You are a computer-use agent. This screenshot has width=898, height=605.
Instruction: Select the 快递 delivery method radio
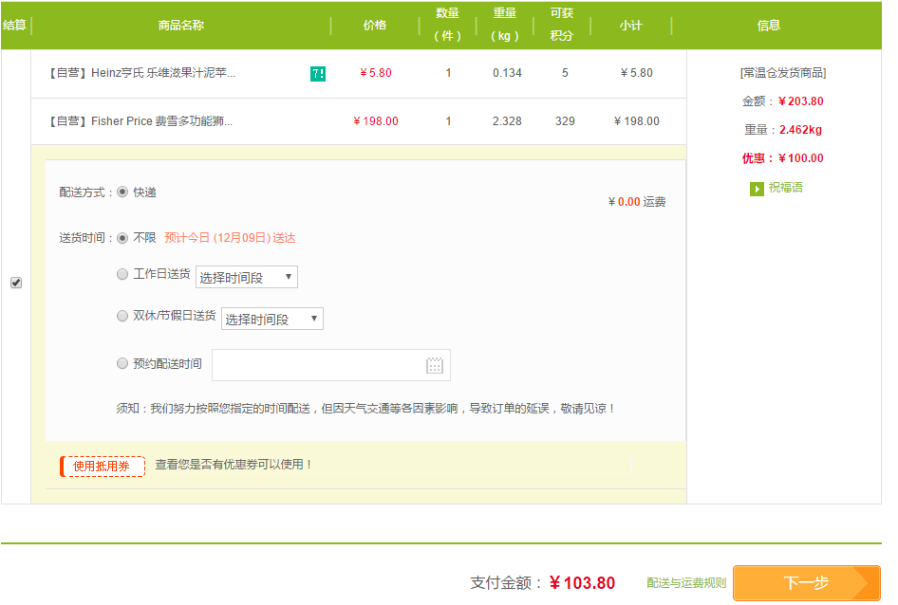122,192
